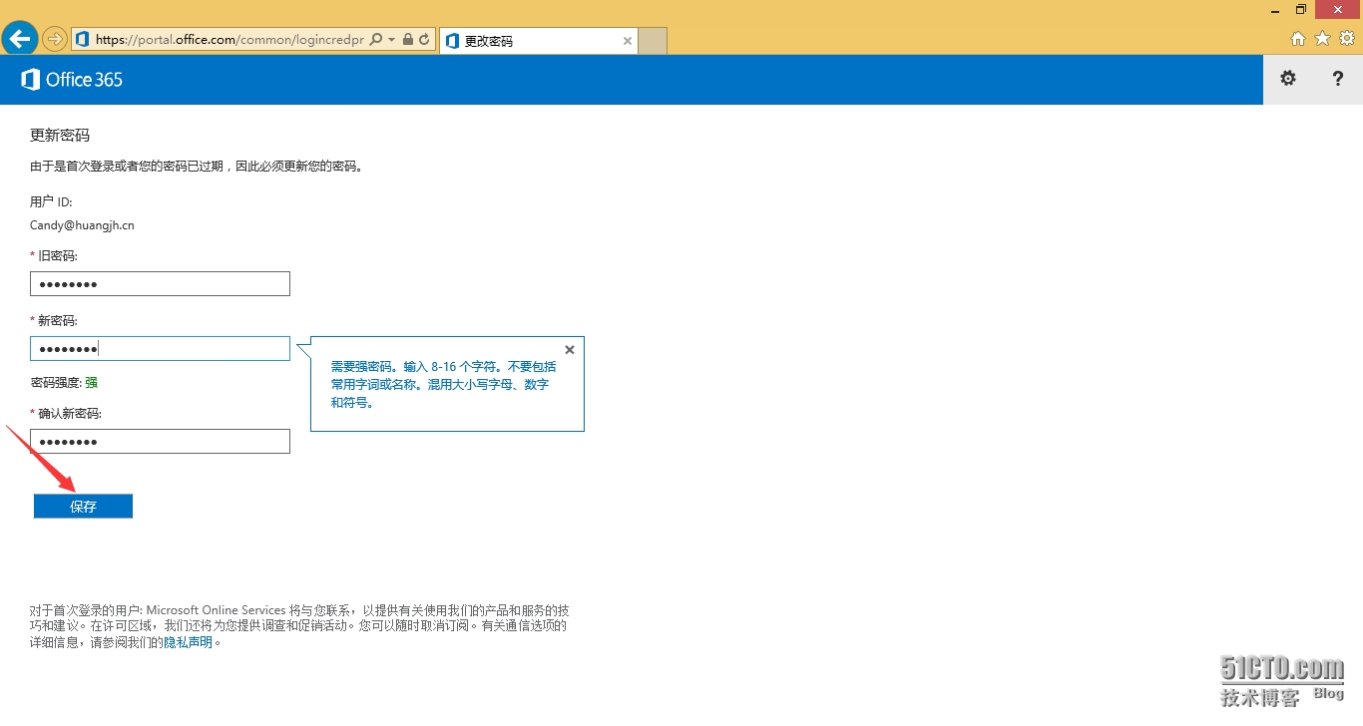
Task: Expand the address bar autocomplete dropdown arrow
Action: (x=392, y=40)
